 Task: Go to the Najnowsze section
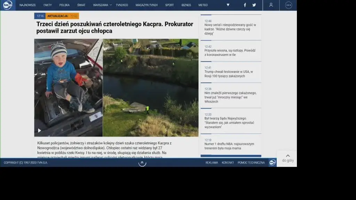[x=27, y=5]
